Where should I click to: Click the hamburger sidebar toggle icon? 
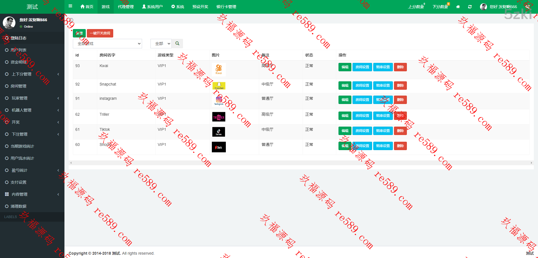pyautogui.click(x=70, y=6)
